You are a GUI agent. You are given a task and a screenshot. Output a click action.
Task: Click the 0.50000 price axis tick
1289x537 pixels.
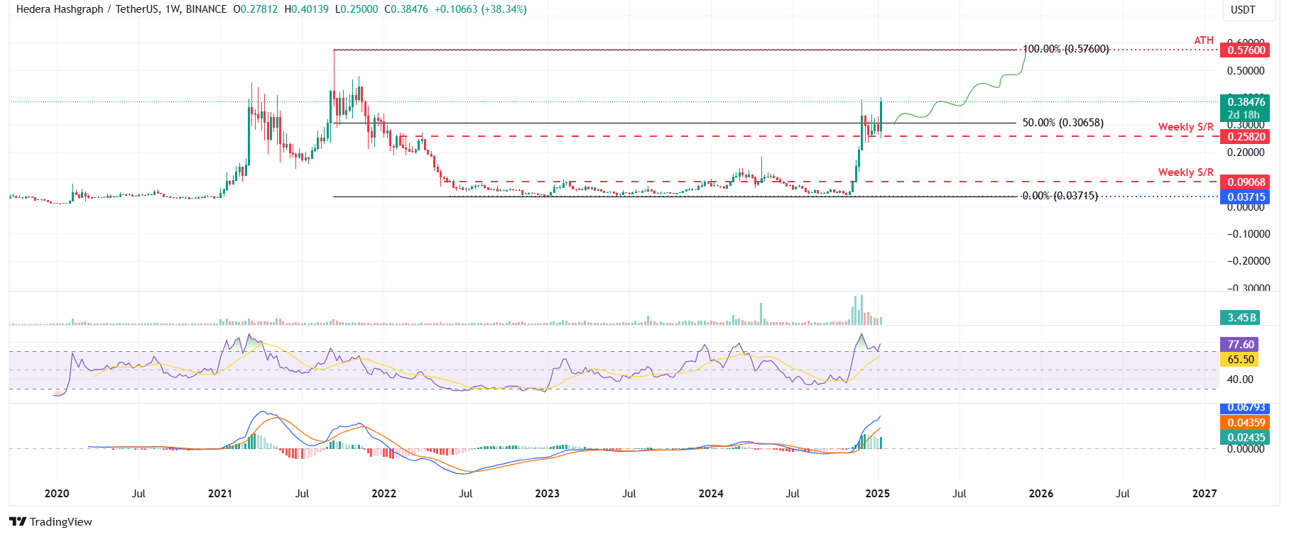pyautogui.click(x=1246, y=71)
